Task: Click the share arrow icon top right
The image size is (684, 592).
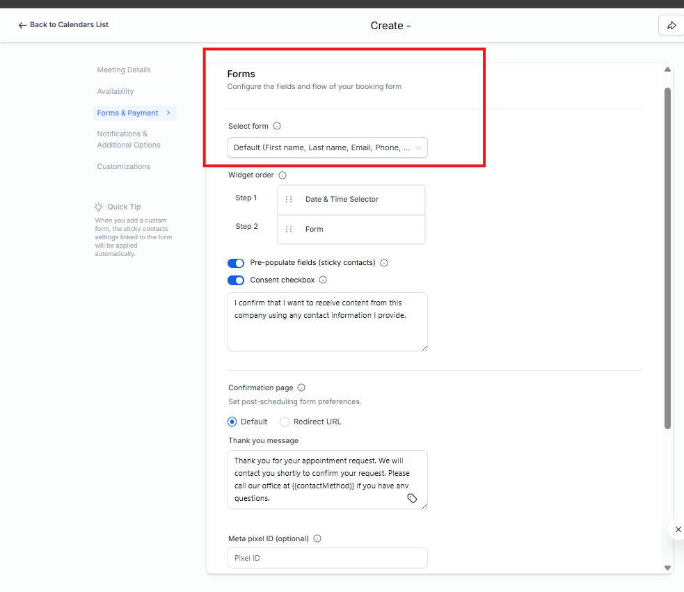Action: [x=671, y=25]
